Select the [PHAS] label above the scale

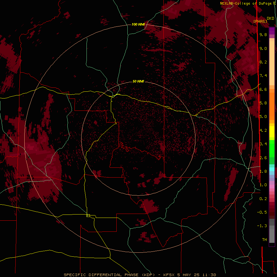tap(260, 21)
